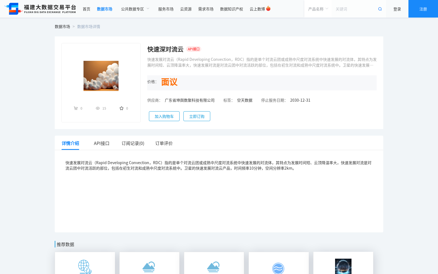
Task: Click the eye view count icon
Action: 98,108
